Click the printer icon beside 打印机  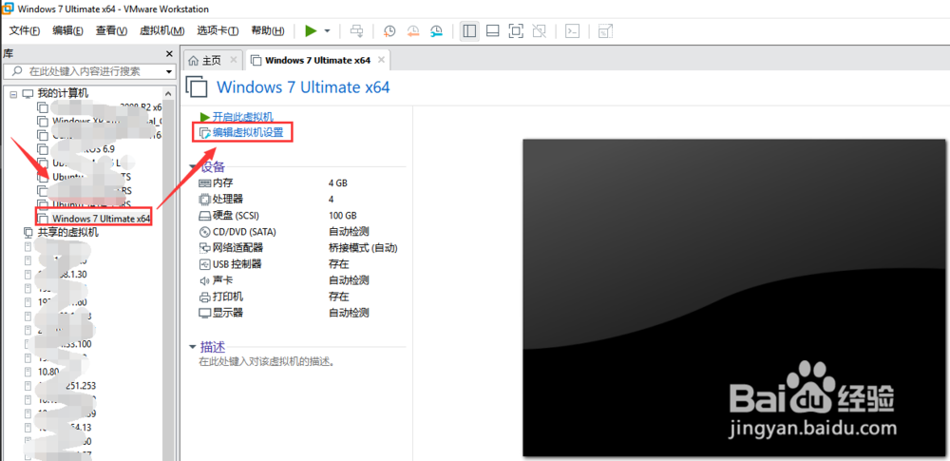(204, 297)
